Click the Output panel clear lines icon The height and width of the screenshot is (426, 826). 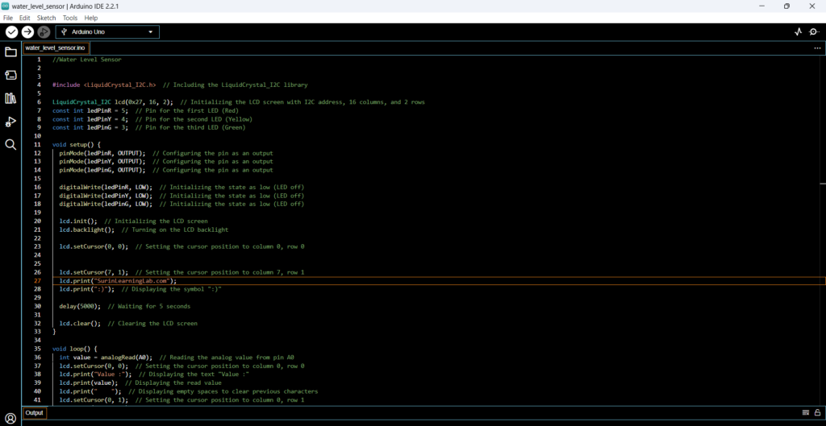coord(806,412)
